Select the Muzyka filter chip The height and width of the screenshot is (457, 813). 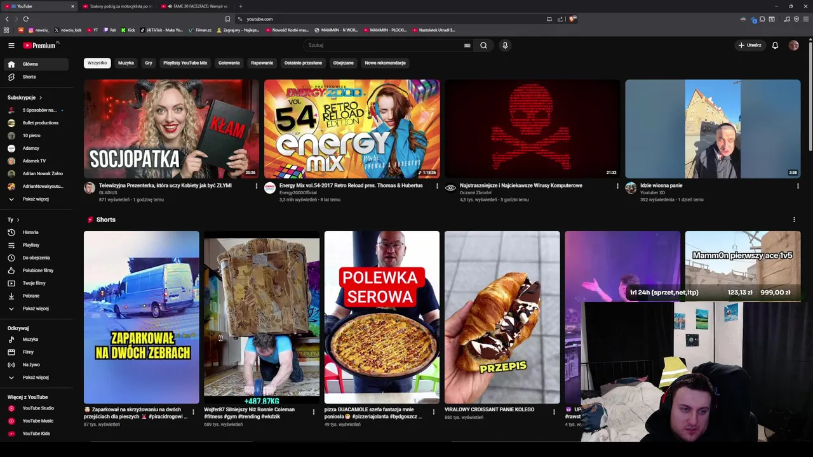point(126,63)
